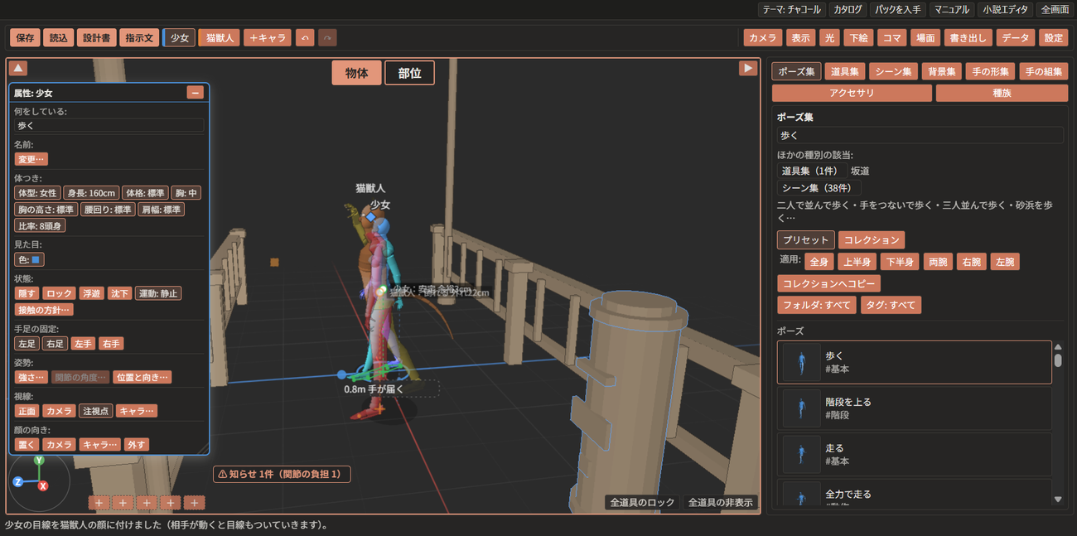Click the 全画面 fullscreen button
The image size is (1077, 536).
(1054, 10)
